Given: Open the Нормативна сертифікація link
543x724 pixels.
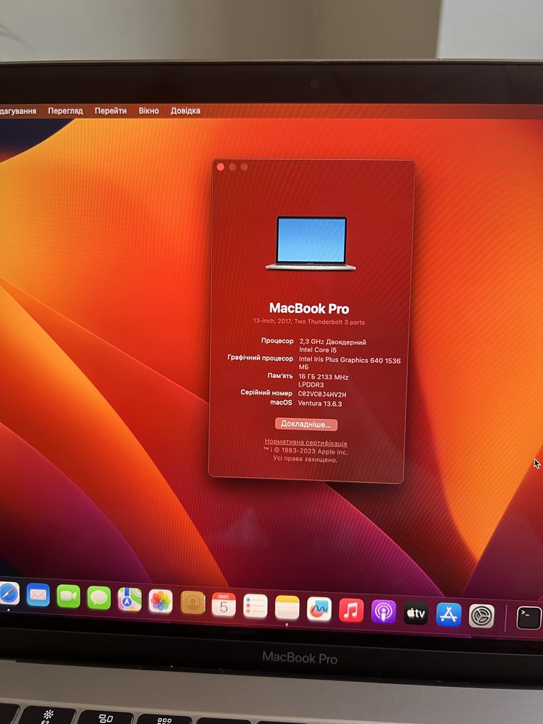Looking at the screenshot, I should click(x=306, y=442).
